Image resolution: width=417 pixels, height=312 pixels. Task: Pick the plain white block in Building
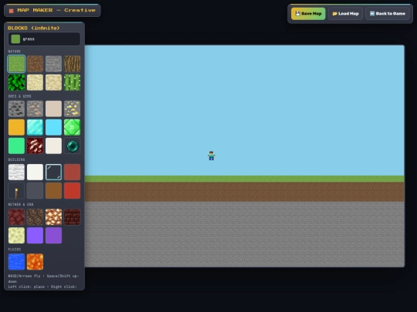(35, 173)
